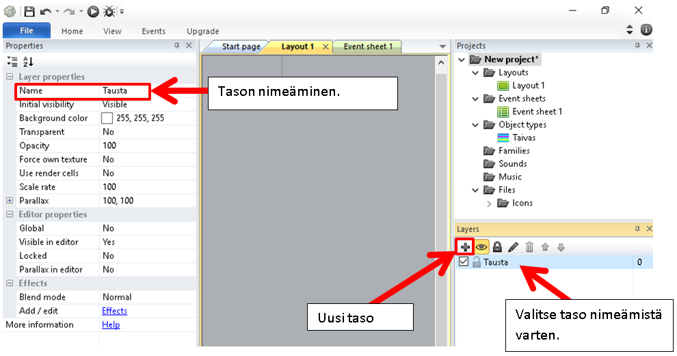Click the trash delete layer icon
Viewport: 677px width, 356px height.
[x=529, y=247]
